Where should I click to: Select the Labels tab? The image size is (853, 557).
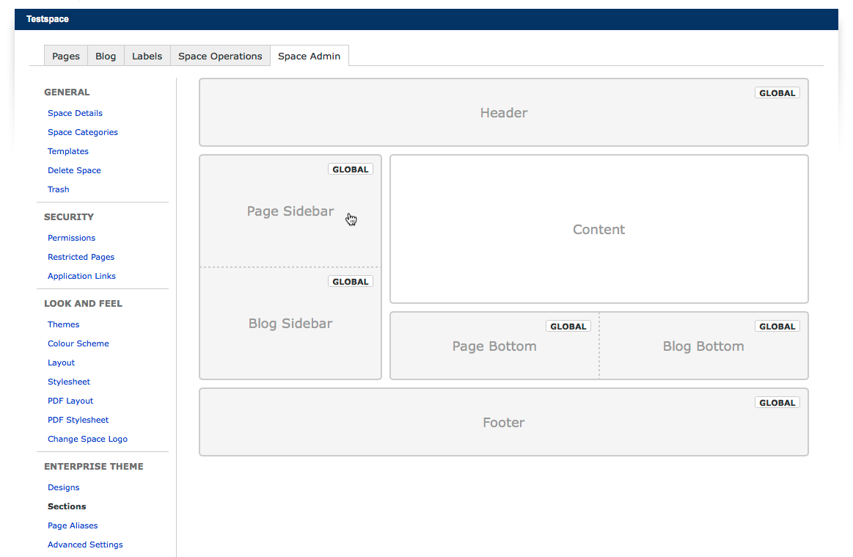[x=147, y=56]
